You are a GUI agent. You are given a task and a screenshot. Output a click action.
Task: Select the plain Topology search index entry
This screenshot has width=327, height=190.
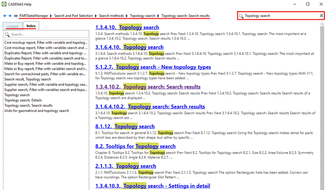coord(17,95)
